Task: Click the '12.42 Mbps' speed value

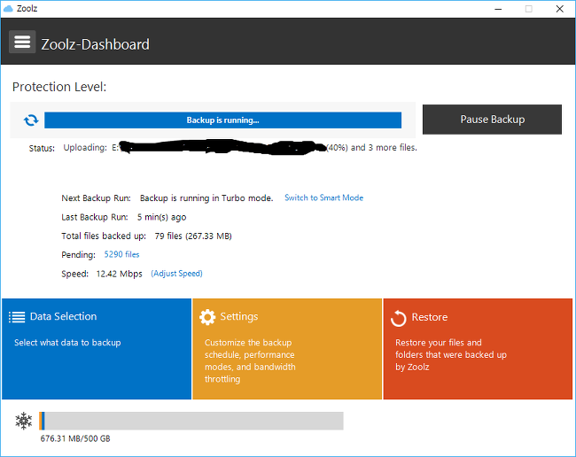Action: point(119,274)
